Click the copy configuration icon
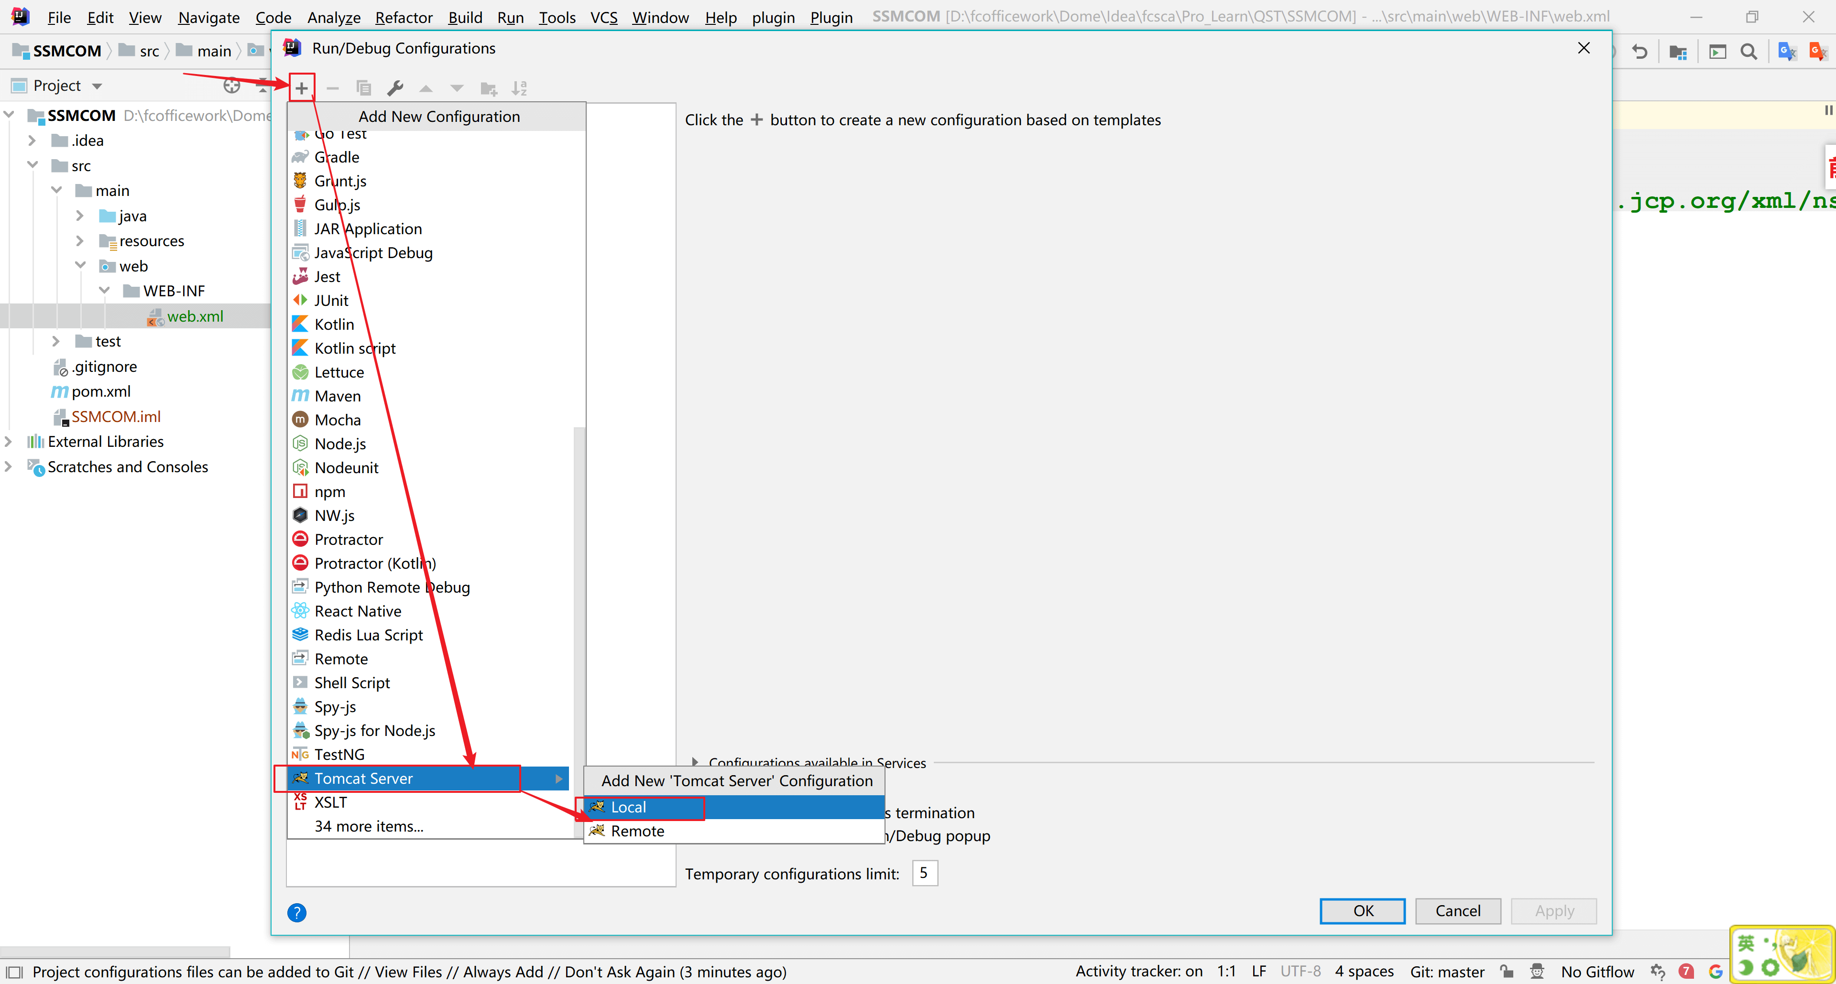Screen dimensions: 1836x984 pyautogui.click(x=363, y=88)
